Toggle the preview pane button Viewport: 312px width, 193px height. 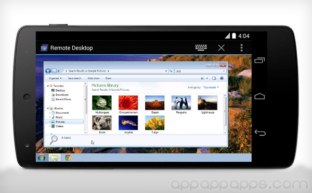click(x=214, y=78)
